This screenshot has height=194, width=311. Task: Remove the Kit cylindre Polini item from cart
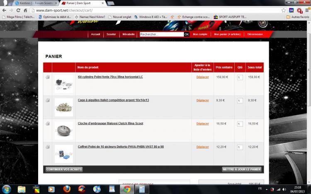(48, 77)
